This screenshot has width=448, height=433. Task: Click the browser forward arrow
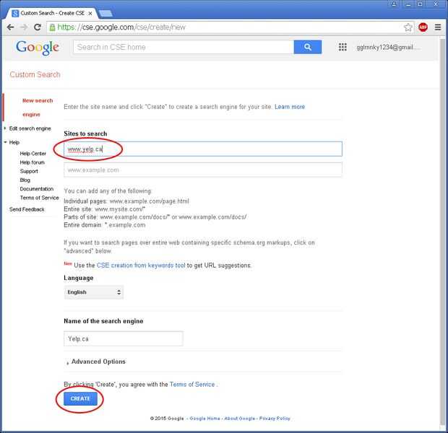[x=25, y=27]
